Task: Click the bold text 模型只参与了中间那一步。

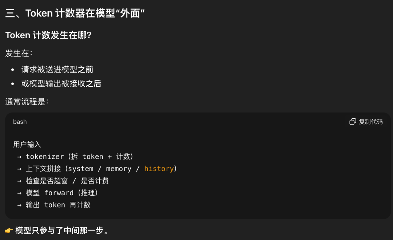Action: [62, 231]
